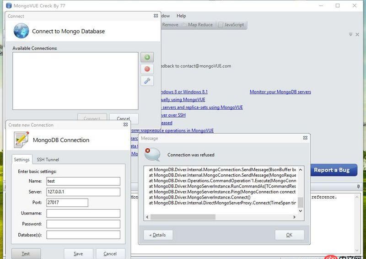Remove connection using red minus icon
The image size is (366, 259).
147,69
